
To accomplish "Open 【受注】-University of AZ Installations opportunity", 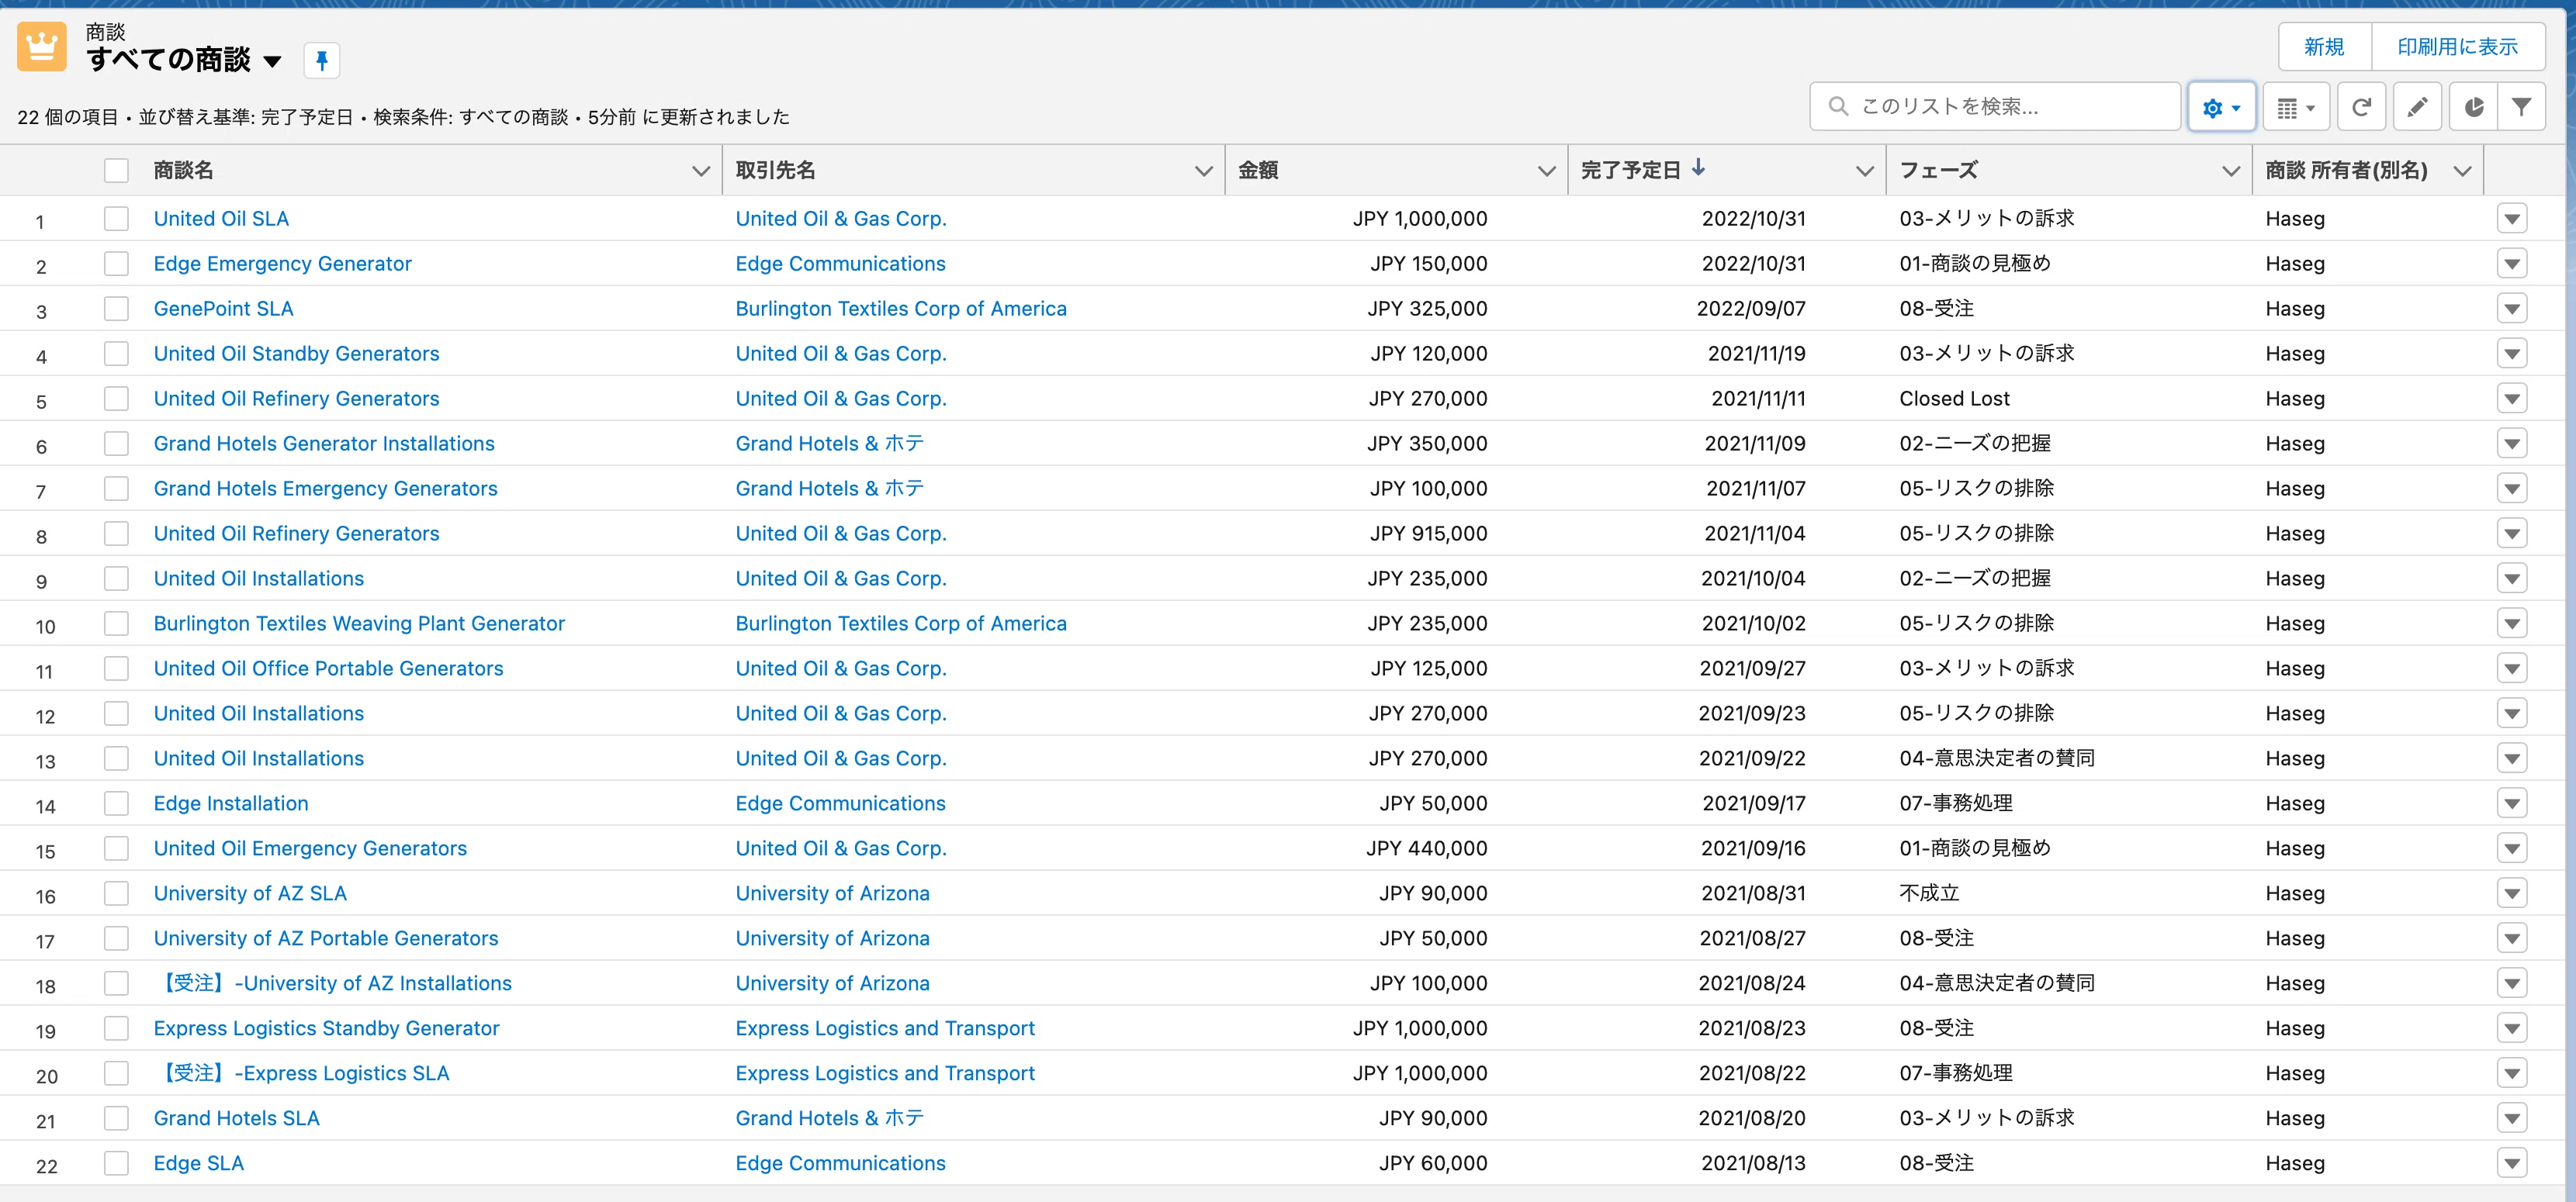I will [333, 983].
